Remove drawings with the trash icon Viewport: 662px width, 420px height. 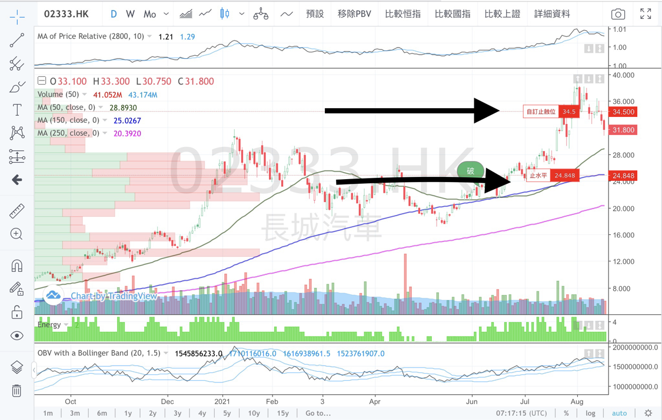[x=17, y=391]
